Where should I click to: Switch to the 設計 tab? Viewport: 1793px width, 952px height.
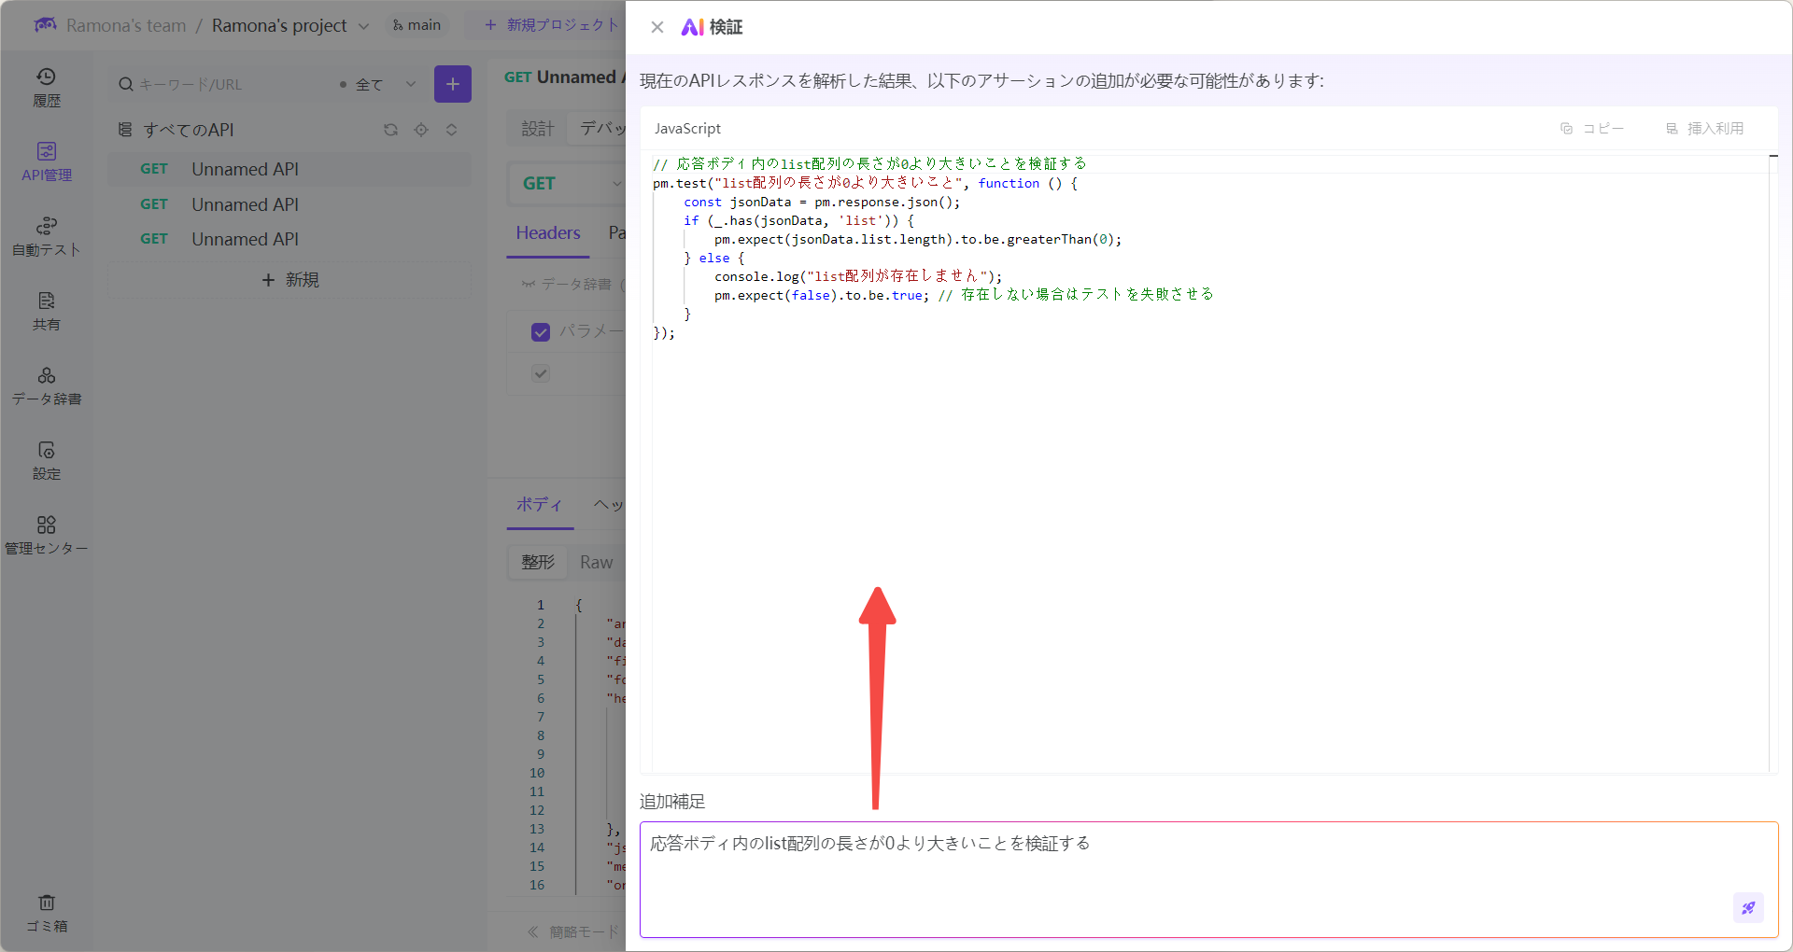(x=538, y=129)
